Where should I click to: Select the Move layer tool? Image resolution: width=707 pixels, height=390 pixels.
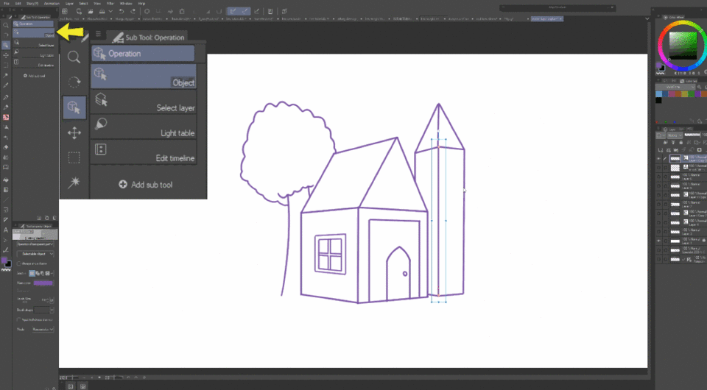tap(74, 133)
